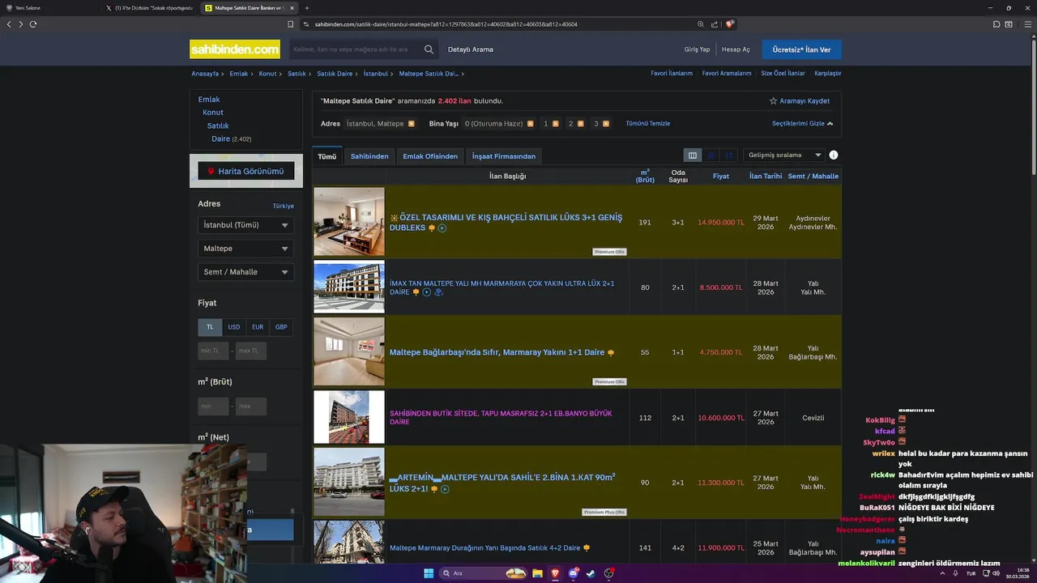1037x583 pixels.
Task: Click the search magnifier icon in header
Action: (x=429, y=49)
